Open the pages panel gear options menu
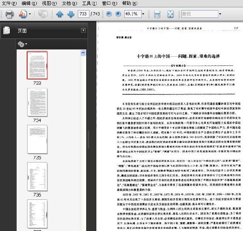 [22, 44]
